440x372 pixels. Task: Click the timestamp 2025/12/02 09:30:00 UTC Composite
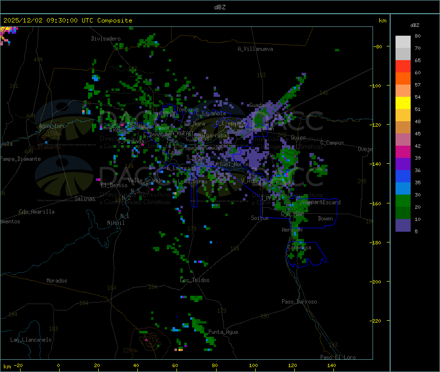pos(67,21)
